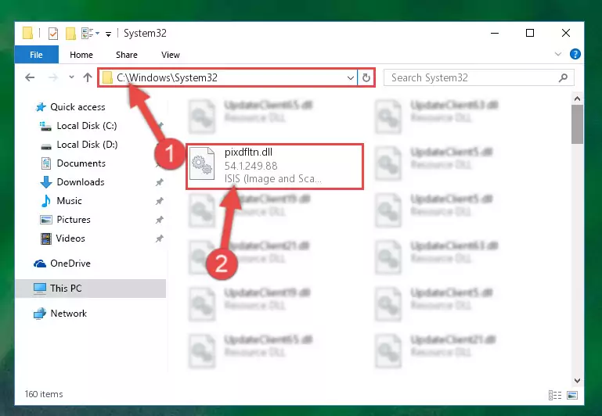Select Local Disk (C:) in sidebar
The image size is (602, 416).
click(x=87, y=126)
